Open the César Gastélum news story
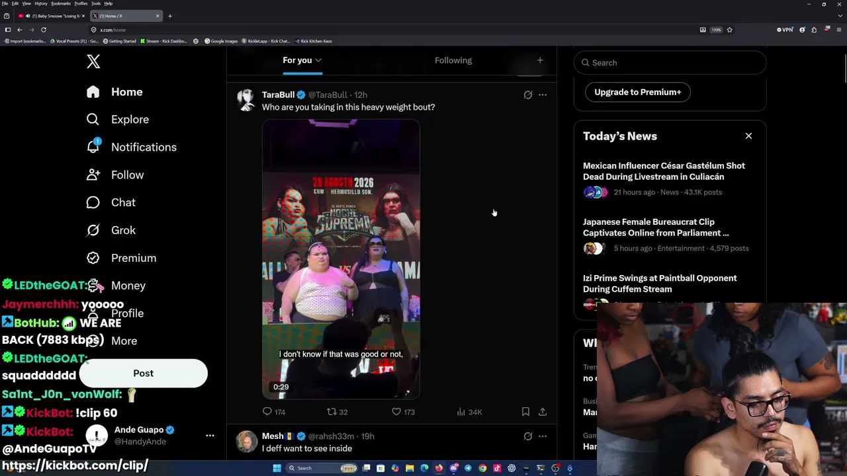The height and width of the screenshot is (476, 847). coord(664,171)
